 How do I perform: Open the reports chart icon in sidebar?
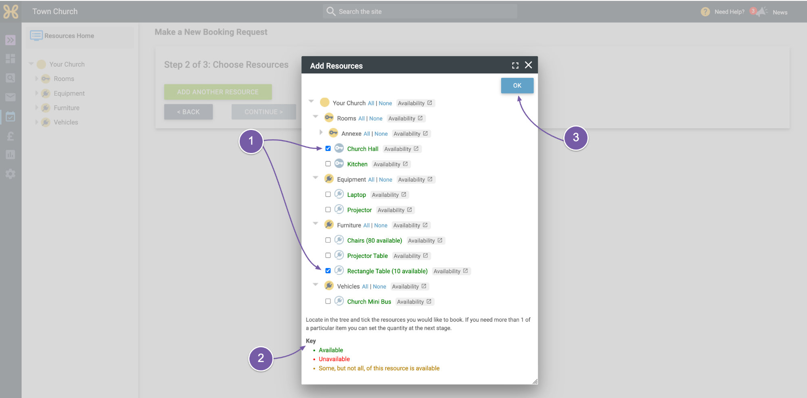tap(10, 155)
